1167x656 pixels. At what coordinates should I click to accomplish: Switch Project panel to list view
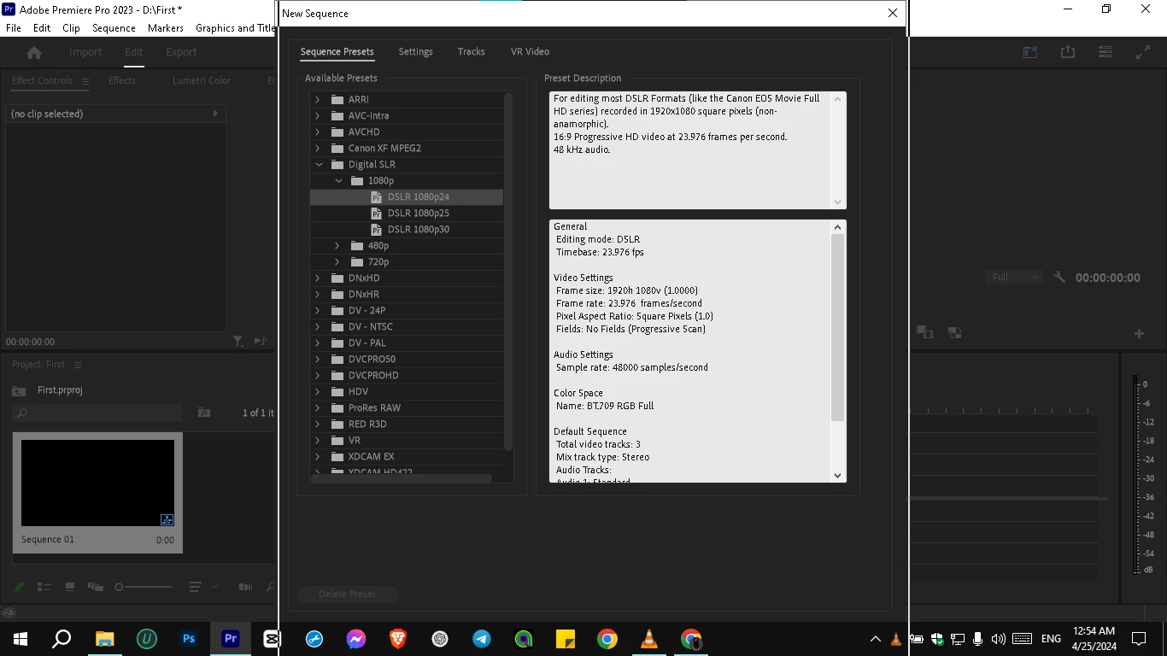pos(44,587)
